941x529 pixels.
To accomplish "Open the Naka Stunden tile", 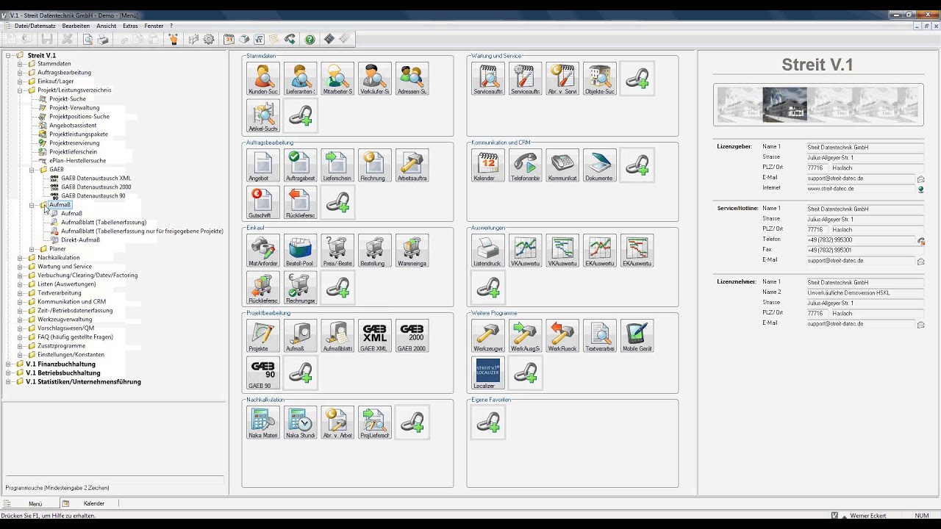I will (x=300, y=422).
